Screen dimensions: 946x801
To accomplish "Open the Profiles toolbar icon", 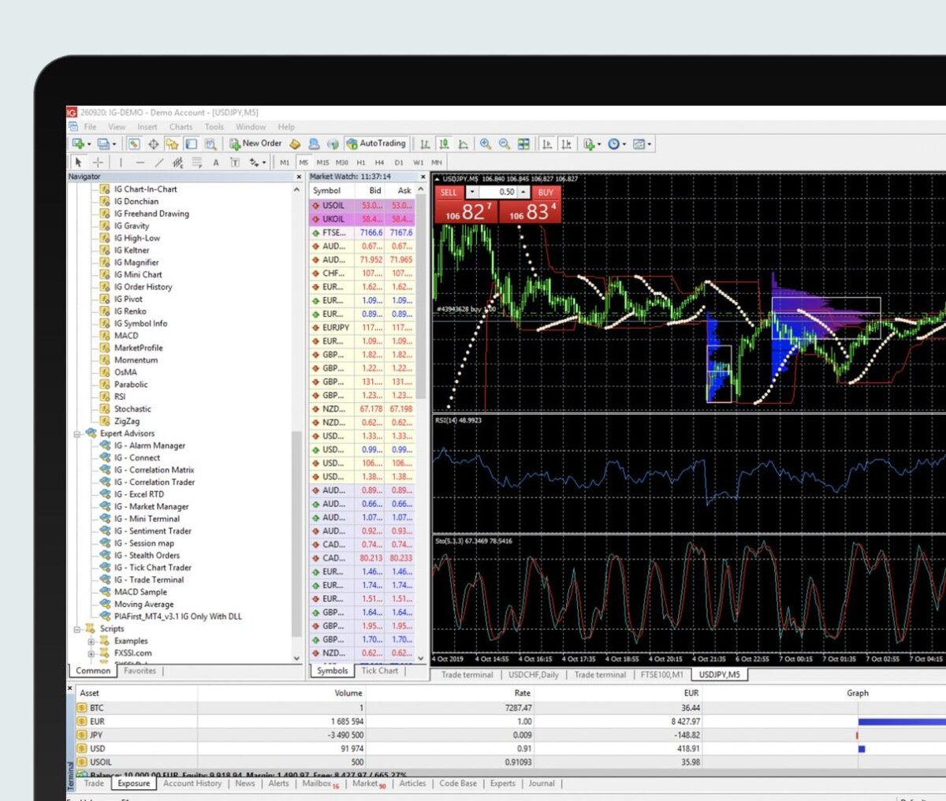I will pyautogui.click(x=103, y=143).
